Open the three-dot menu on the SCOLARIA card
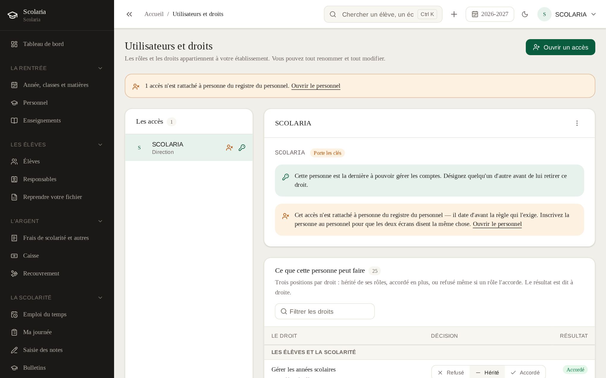 [x=577, y=123]
